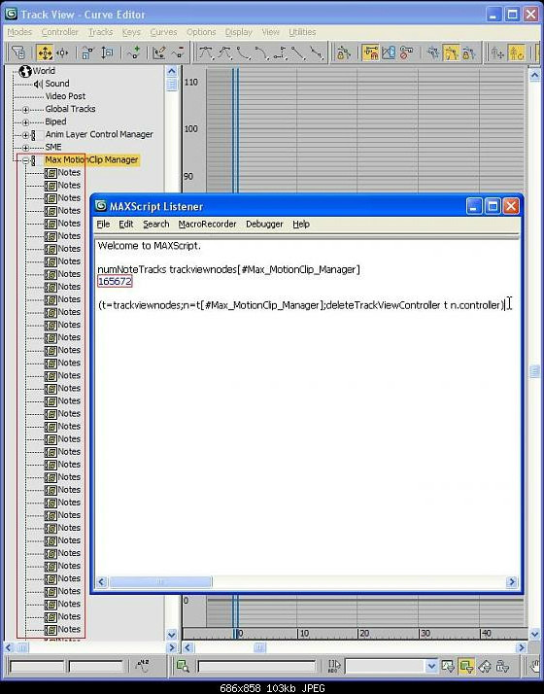Expand Anim Layer Control Manager node

point(25,135)
